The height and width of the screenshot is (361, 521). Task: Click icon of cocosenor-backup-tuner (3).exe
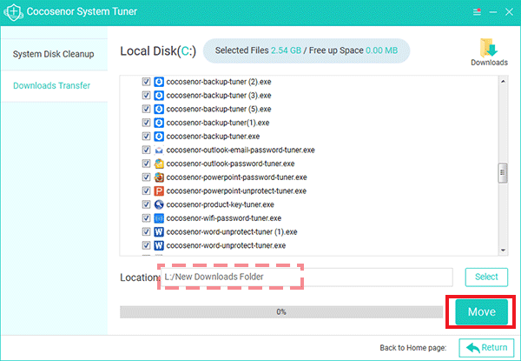point(159,96)
